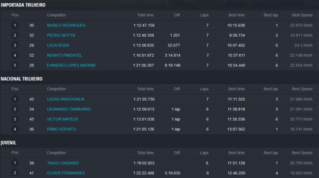Open competitor MURILO RODRIGUES
This screenshot has height=178, width=319.
click(x=66, y=25)
